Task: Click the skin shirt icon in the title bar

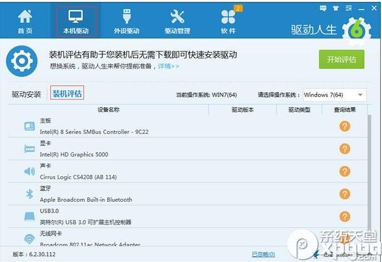Action: pyautogui.click(x=336, y=8)
